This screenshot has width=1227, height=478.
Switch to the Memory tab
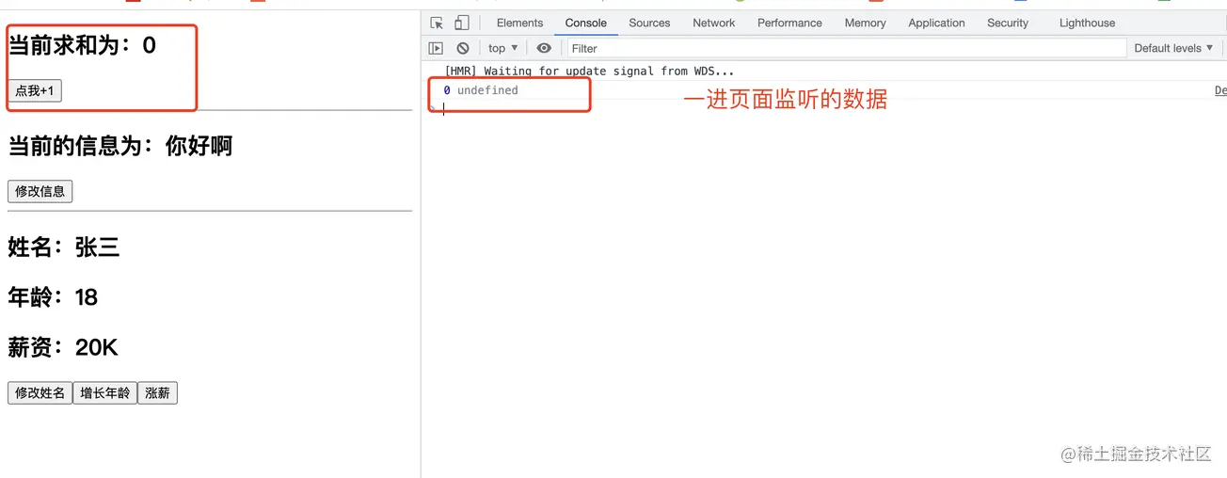pyautogui.click(x=865, y=23)
